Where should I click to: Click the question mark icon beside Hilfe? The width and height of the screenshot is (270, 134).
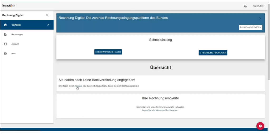pyautogui.click(x=5, y=54)
